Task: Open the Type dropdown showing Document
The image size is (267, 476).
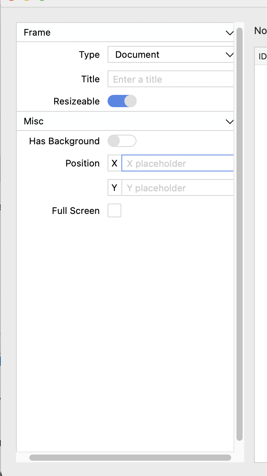Action: pos(170,55)
